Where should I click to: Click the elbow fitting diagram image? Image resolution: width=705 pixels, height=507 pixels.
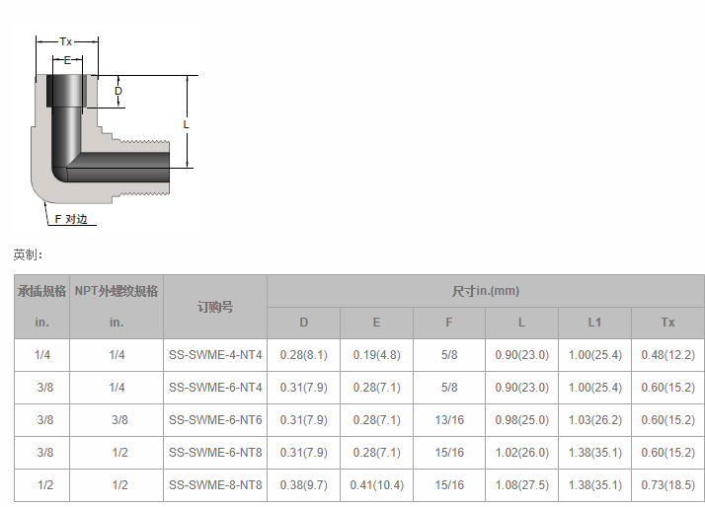pos(115,130)
